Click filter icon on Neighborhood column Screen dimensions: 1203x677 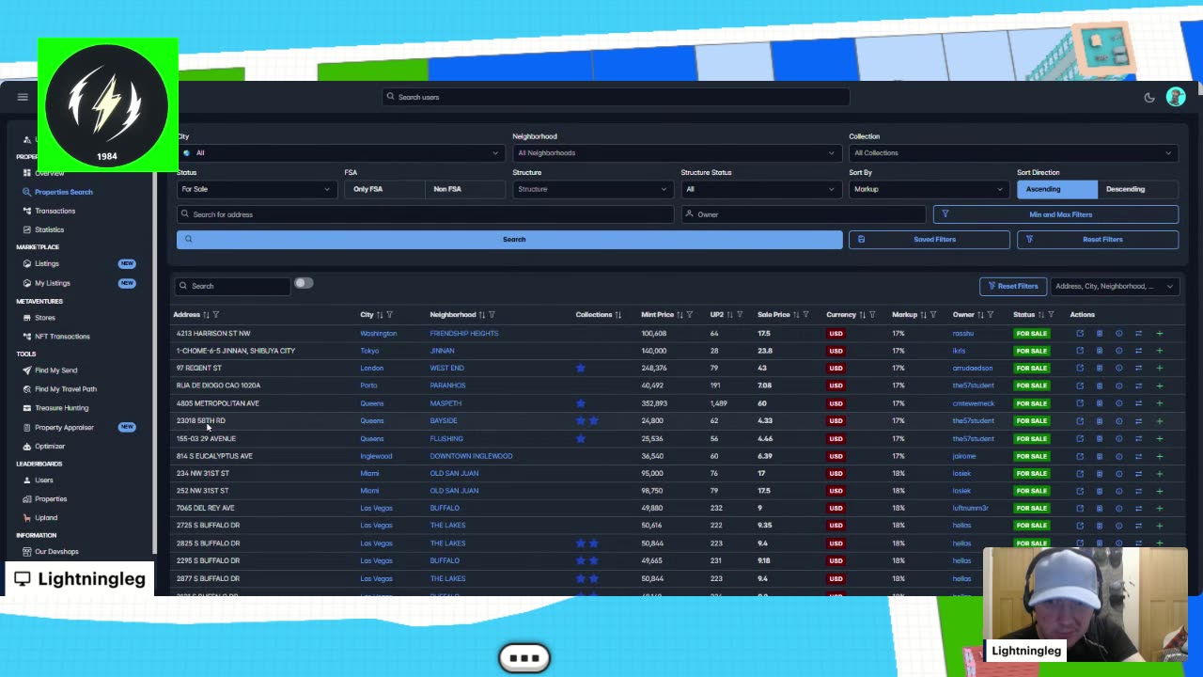[x=492, y=315]
